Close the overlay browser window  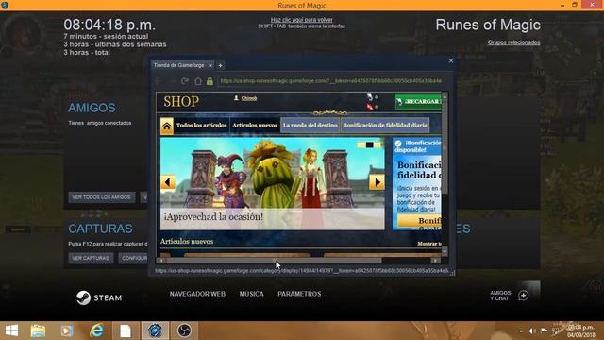click(x=451, y=60)
